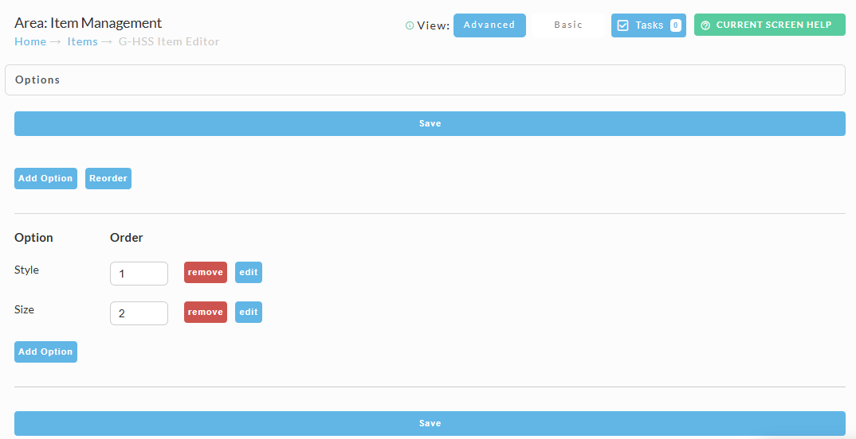Click the Option column header

[33, 238]
